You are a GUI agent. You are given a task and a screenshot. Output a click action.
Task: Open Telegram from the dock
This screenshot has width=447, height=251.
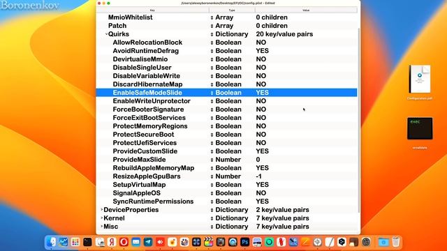(148, 242)
